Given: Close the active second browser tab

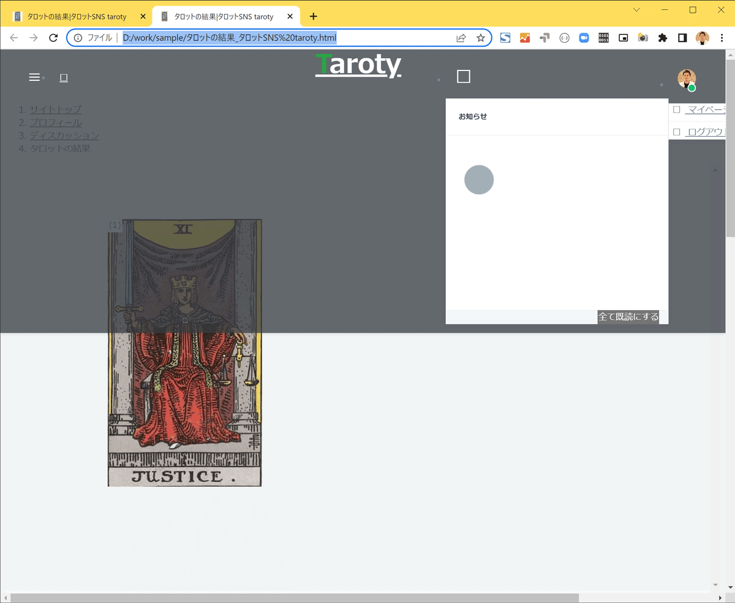Looking at the screenshot, I should pyautogui.click(x=290, y=17).
